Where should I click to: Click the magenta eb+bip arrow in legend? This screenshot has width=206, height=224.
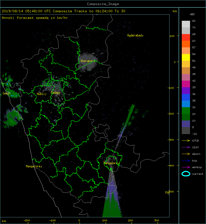(x=186, y=167)
